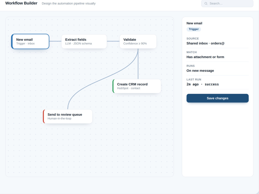The width and height of the screenshot is (259, 194).
Task: Select the Send to review queue node
Action: click(68, 116)
